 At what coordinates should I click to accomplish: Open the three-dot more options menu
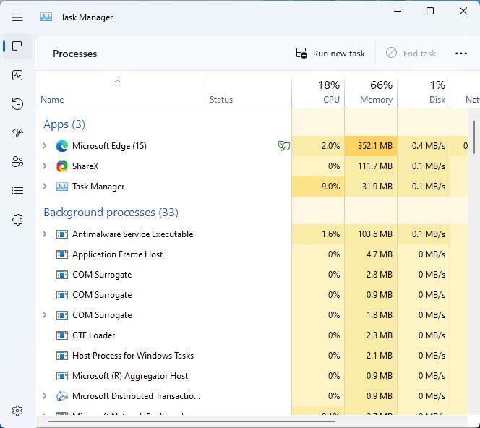click(461, 54)
